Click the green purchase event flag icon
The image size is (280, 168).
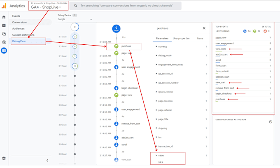pyautogui.click(x=117, y=46)
